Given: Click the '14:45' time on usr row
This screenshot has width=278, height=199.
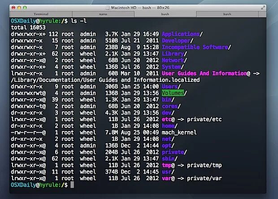Looking at the screenshot, I should pos(151,172).
